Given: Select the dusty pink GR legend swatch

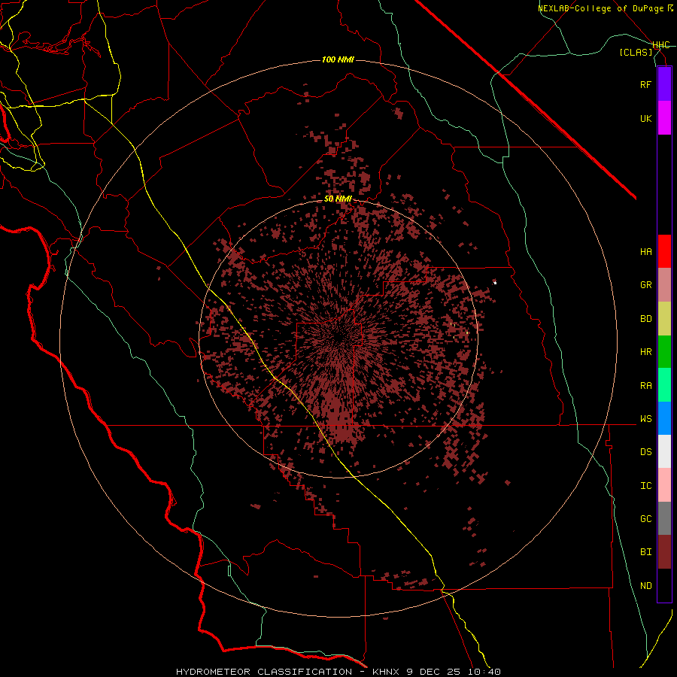Looking at the screenshot, I should 664,285.
